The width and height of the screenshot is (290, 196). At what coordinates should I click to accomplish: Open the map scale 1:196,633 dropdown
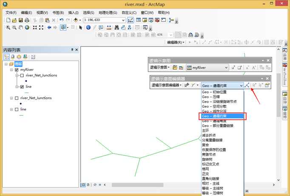[124, 20]
